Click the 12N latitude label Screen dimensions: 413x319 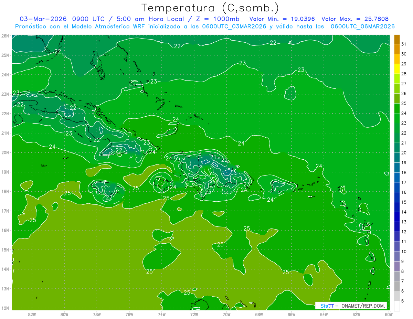5,308
